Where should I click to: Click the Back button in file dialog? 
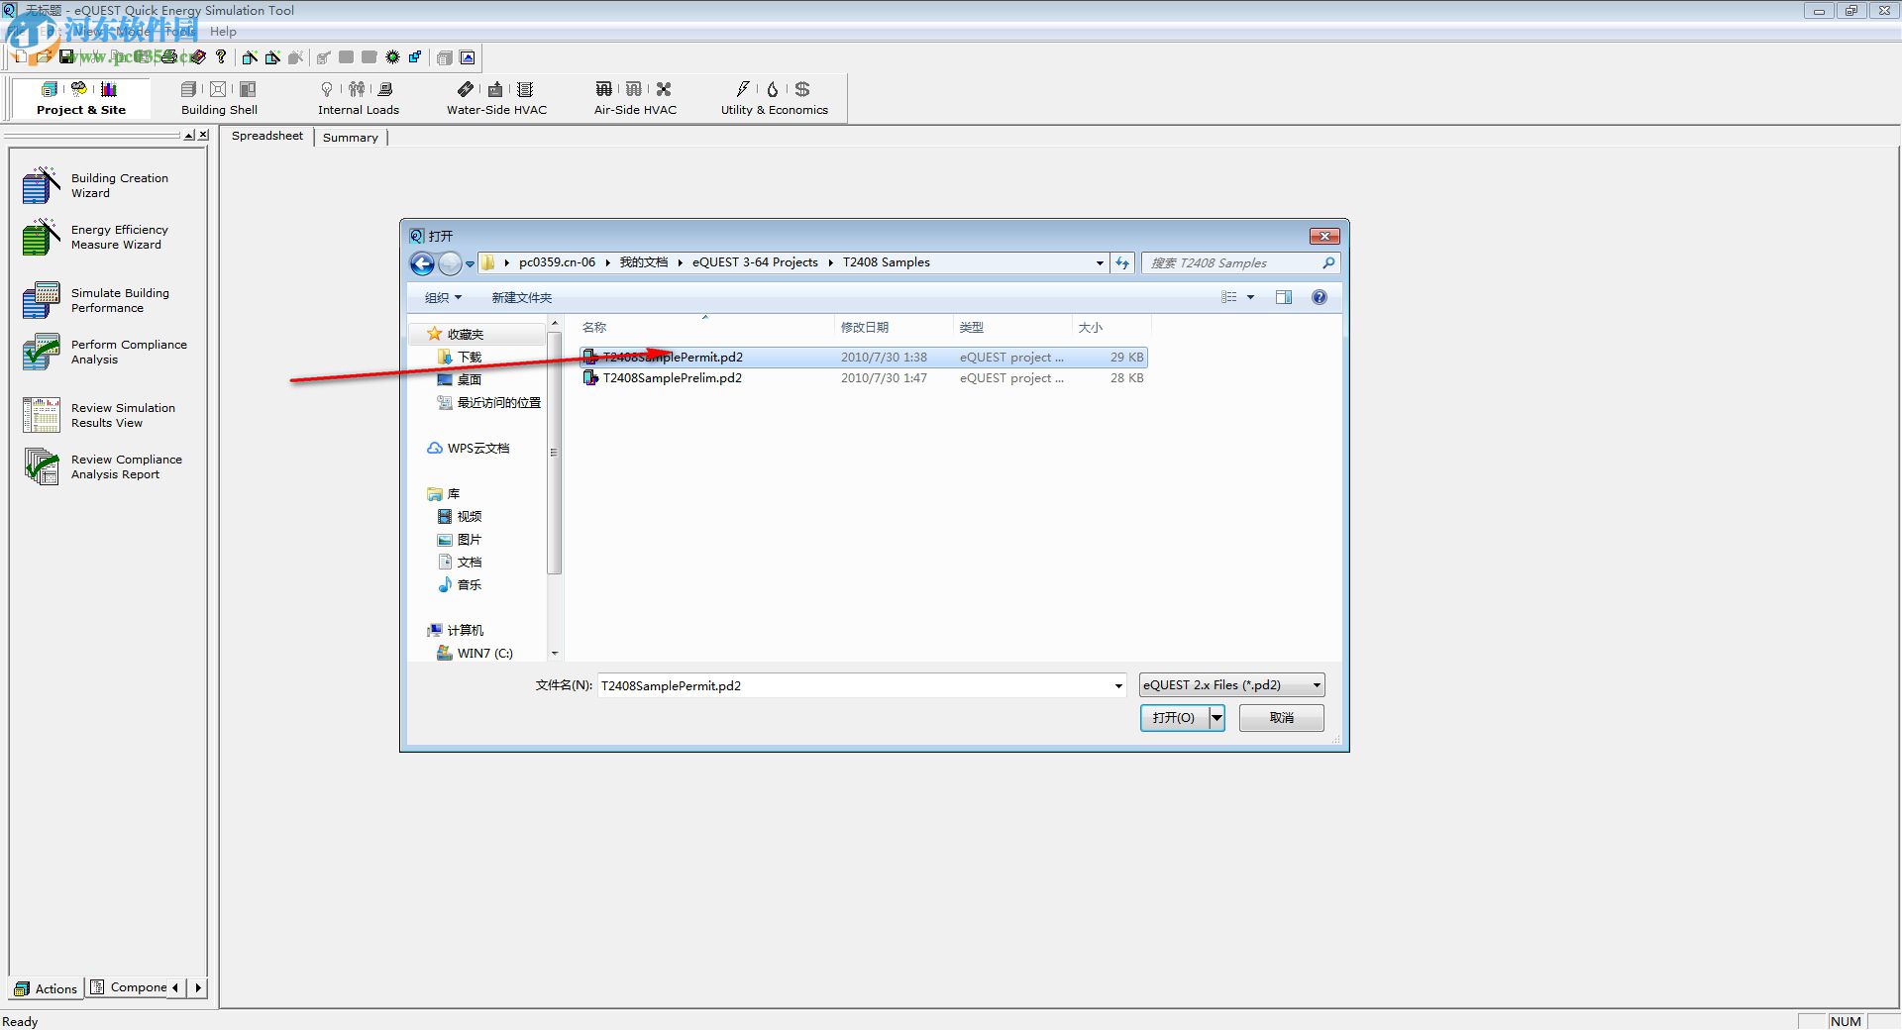point(422,263)
